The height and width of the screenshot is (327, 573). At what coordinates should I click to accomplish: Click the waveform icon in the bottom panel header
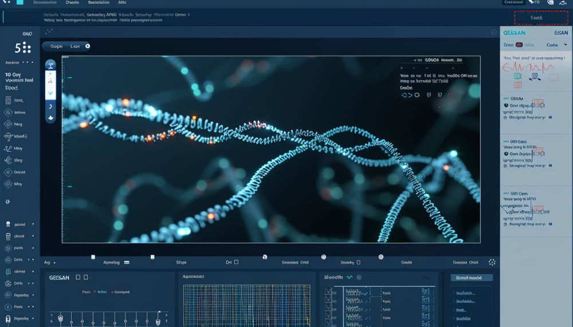point(350,277)
